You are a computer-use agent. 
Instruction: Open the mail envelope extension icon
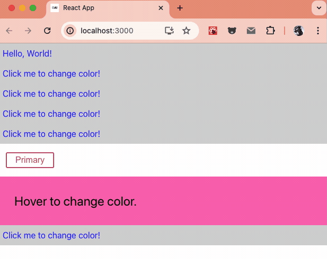click(251, 31)
